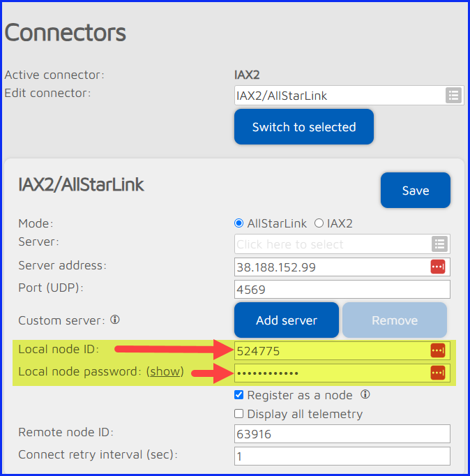470x476 pixels.
Task: Click the show password link
Action: [x=165, y=371]
